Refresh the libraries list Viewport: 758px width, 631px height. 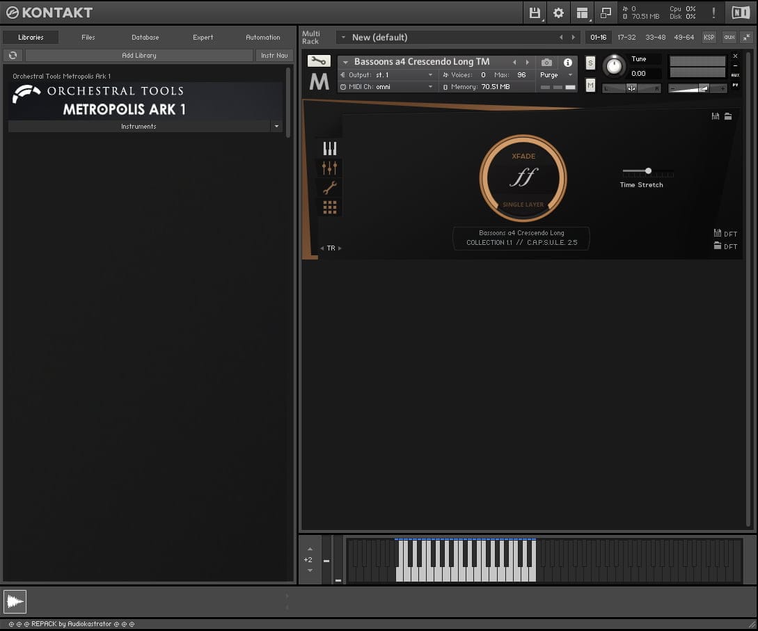point(13,56)
